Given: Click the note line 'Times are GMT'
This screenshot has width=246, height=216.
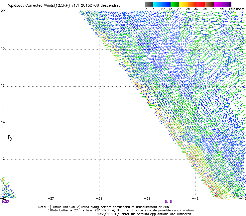Looking at the screenshot, I should click(x=64, y=207).
